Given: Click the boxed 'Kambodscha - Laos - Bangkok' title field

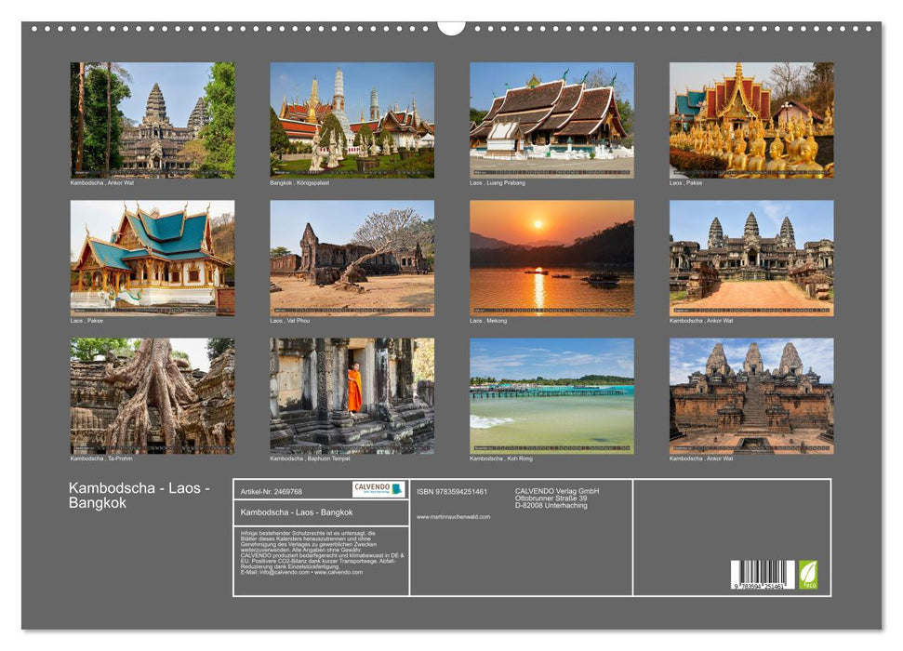Looking at the screenshot, I should tap(322, 512).
